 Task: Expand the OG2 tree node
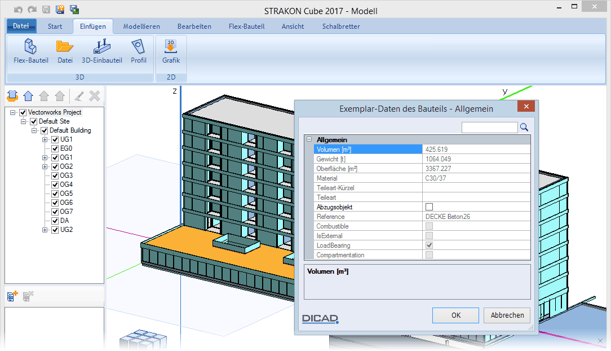[x=45, y=166]
